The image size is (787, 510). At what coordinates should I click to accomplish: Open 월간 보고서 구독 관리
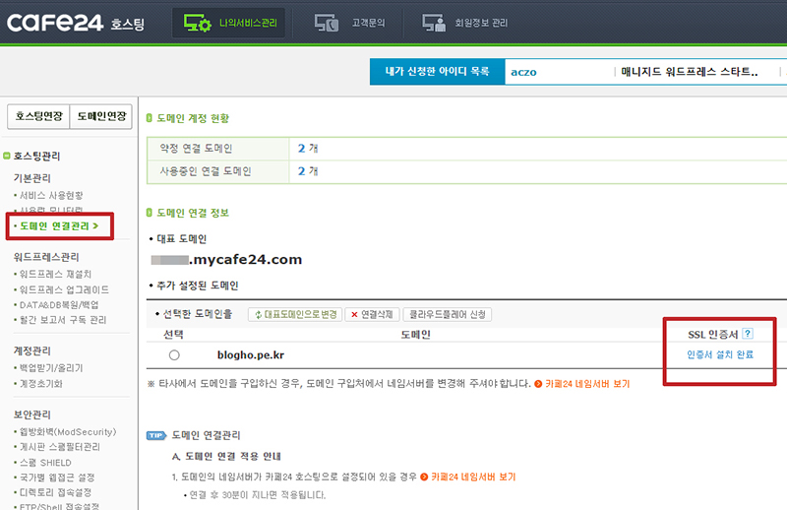[63, 320]
